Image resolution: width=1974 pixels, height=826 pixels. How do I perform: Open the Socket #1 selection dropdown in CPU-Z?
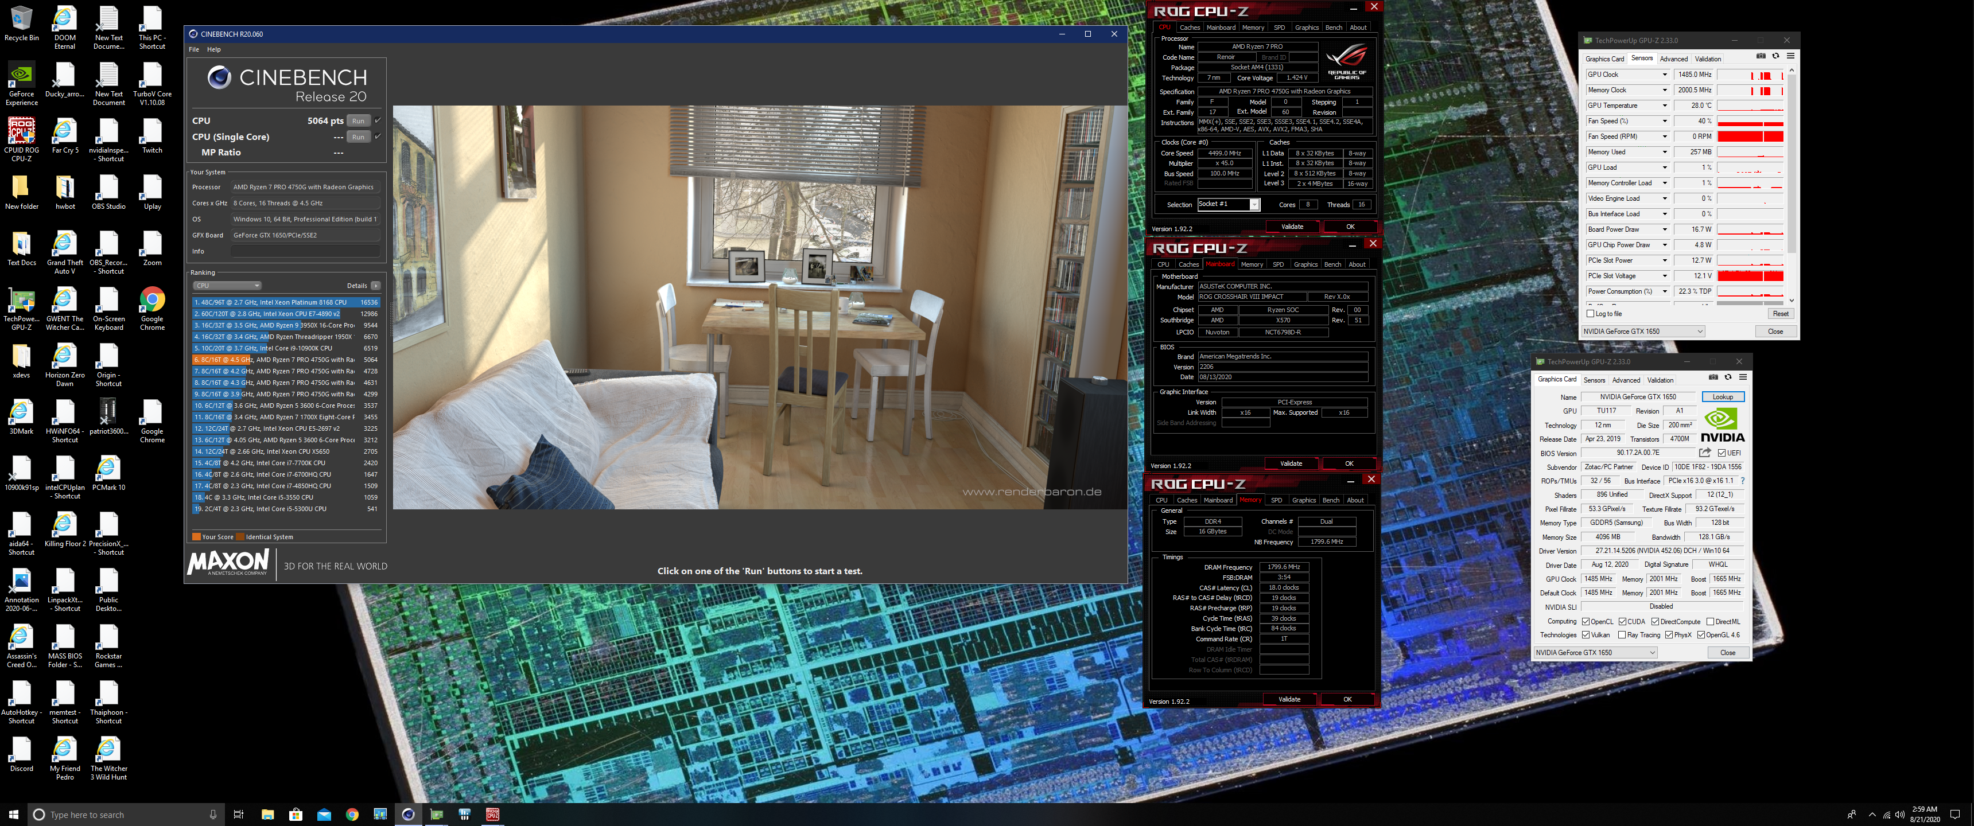tap(1229, 204)
